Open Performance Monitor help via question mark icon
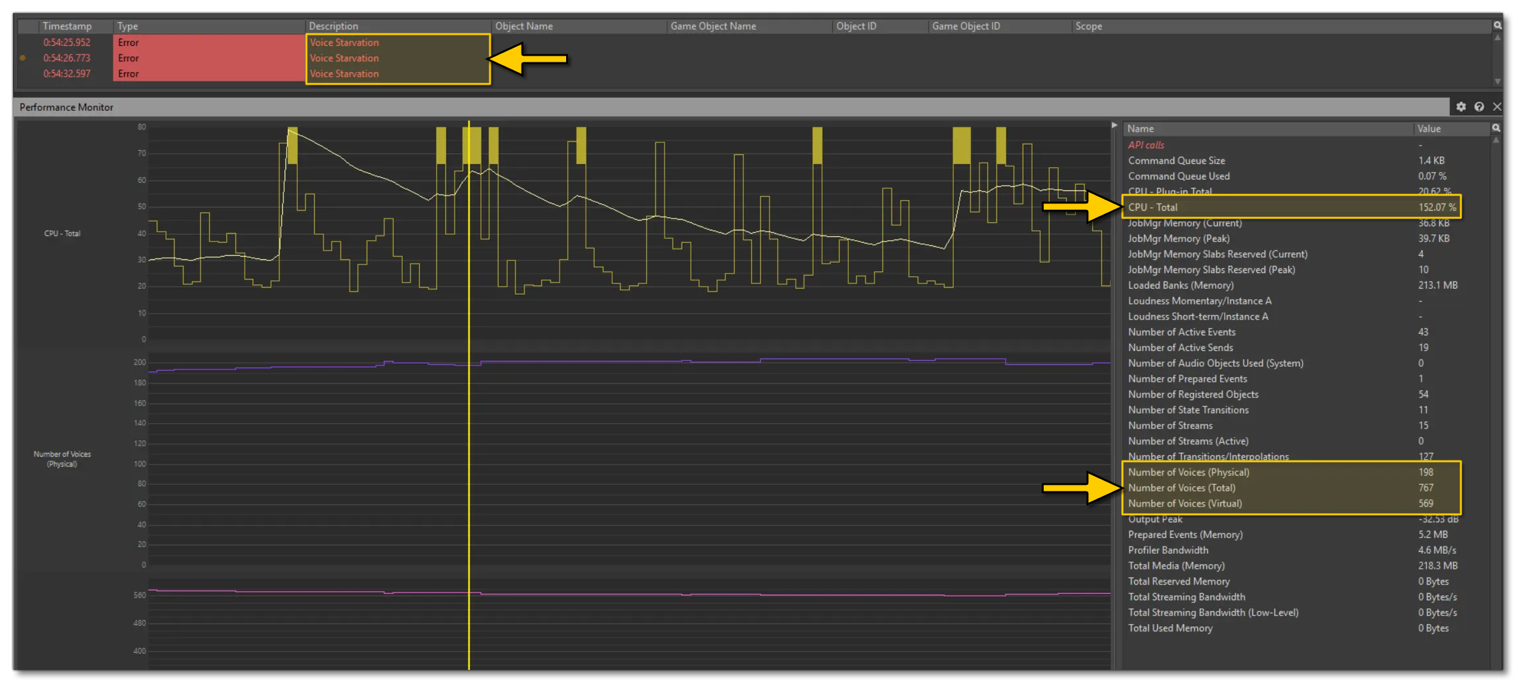 pos(1481,106)
